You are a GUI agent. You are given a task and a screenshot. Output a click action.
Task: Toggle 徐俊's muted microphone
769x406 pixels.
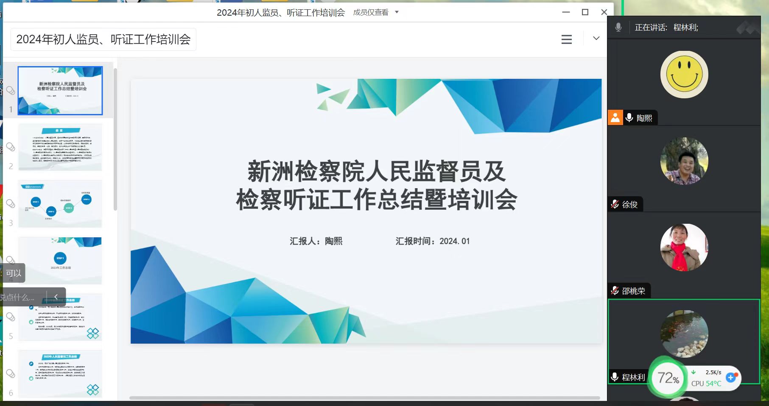click(x=615, y=204)
